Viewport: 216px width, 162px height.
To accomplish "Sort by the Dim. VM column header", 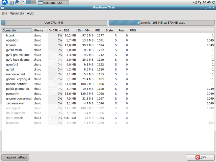I will pyautogui.click(x=85, y=30).
